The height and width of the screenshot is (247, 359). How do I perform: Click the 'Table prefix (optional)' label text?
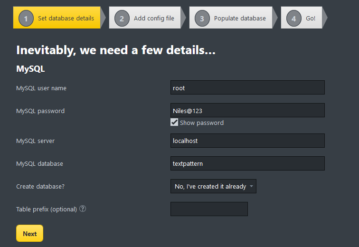pos(47,209)
